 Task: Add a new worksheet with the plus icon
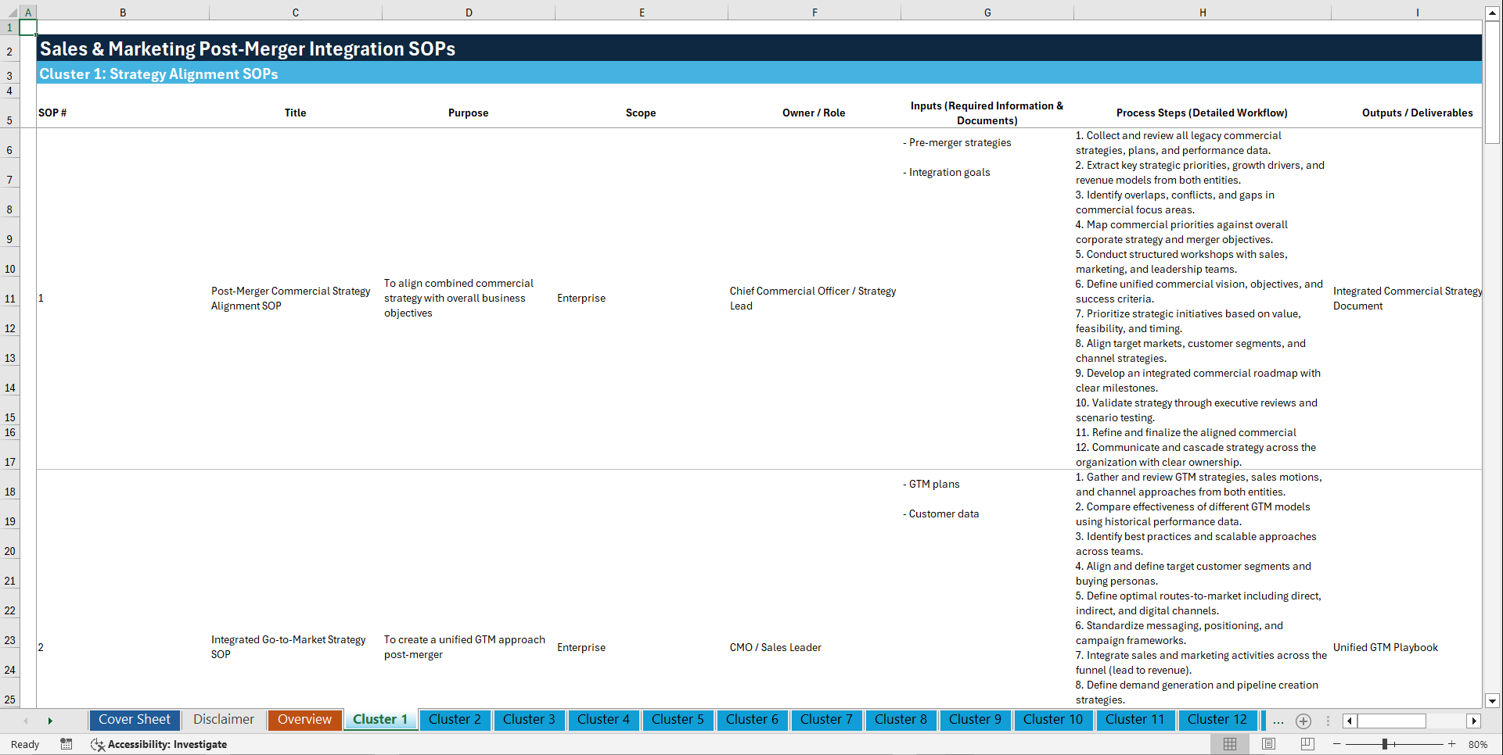pyautogui.click(x=1303, y=721)
